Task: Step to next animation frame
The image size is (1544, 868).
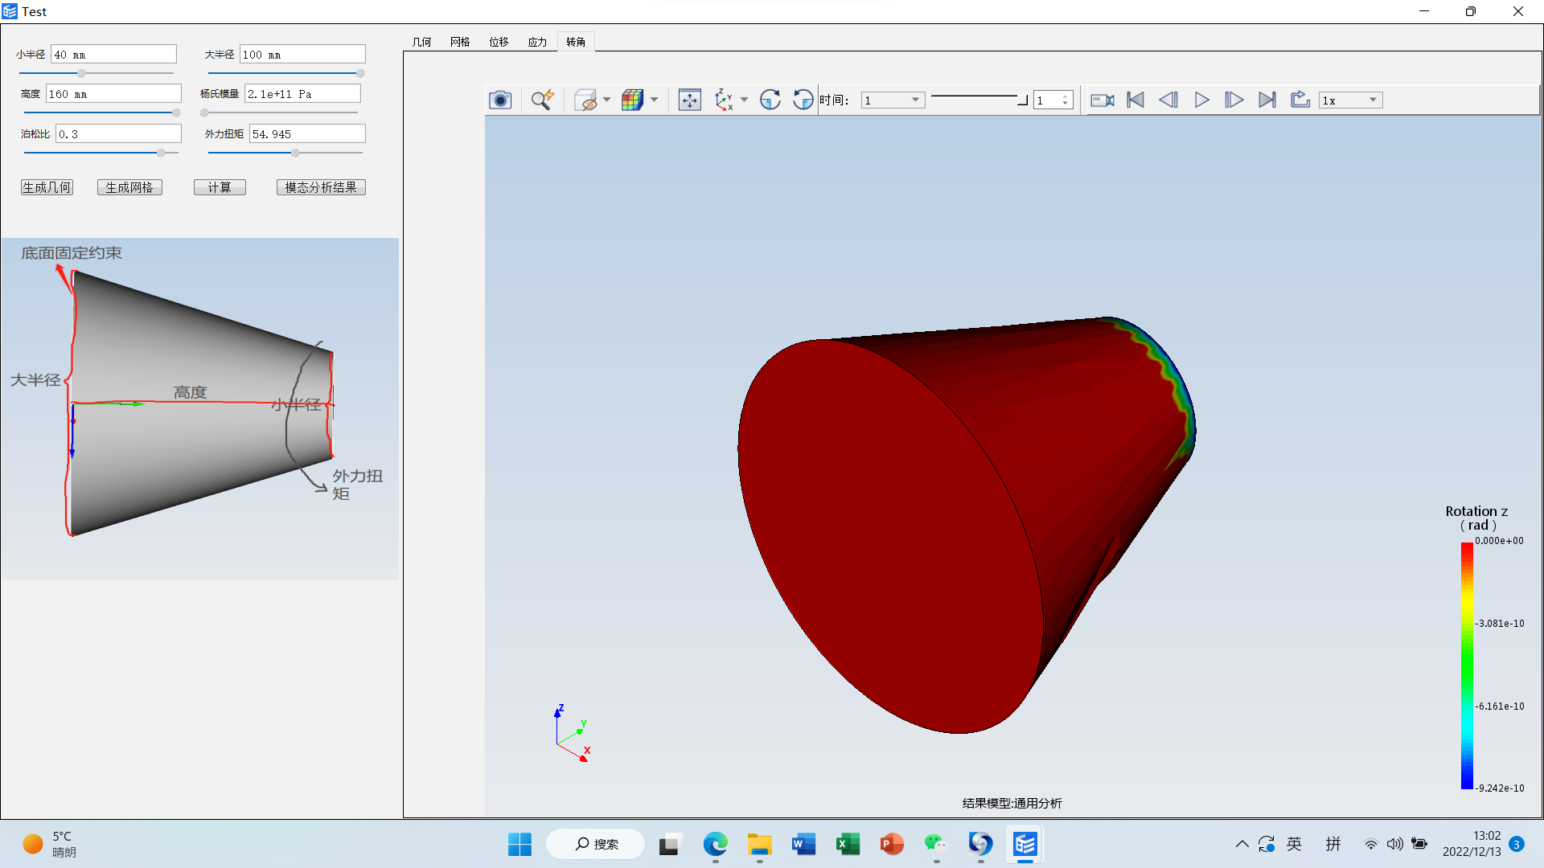Action: tap(1234, 100)
